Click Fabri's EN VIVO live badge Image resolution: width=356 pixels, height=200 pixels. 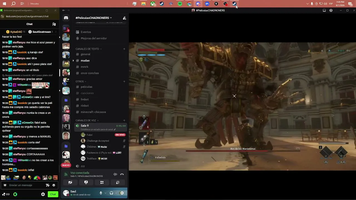[120, 135]
